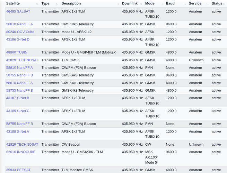The height and width of the screenshot is (173, 227).
Task: Click 'active' status in BEESAT row
Action: pos(216,170)
